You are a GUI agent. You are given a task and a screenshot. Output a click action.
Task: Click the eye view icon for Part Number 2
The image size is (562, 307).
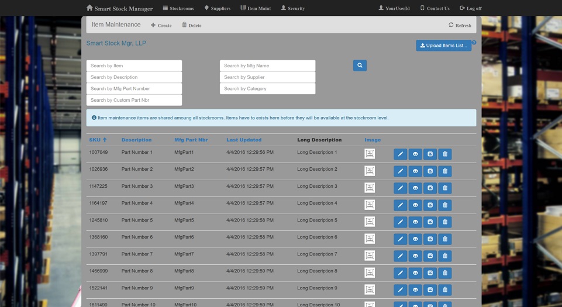pos(415,171)
